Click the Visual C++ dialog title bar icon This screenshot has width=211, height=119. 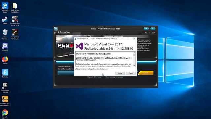click(x=75, y=39)
